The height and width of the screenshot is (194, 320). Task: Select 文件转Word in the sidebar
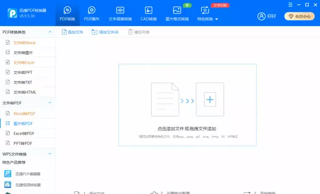(x=28, y=43)
